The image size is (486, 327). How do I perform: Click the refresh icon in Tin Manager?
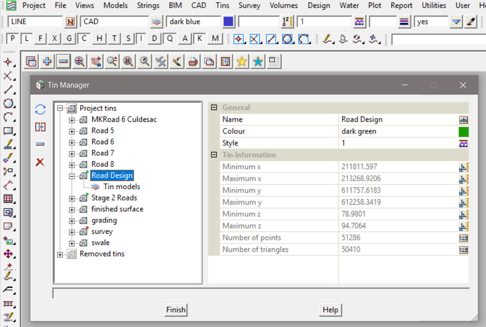pos(40,110)
